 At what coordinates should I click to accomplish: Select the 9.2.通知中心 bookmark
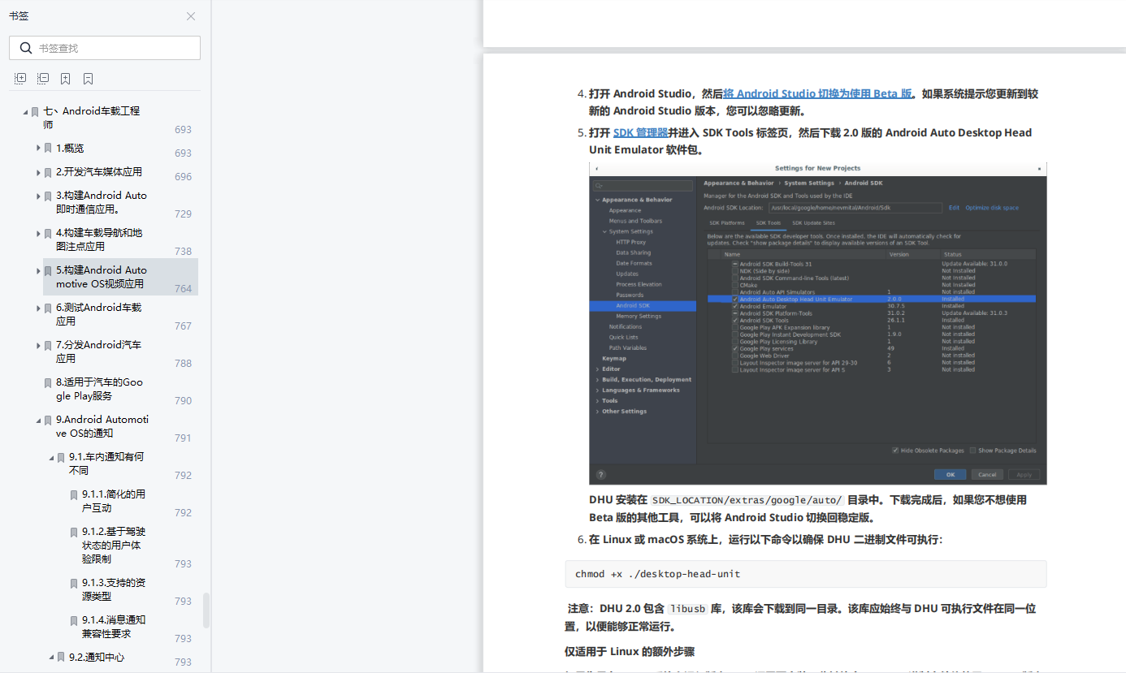point(97,658)
